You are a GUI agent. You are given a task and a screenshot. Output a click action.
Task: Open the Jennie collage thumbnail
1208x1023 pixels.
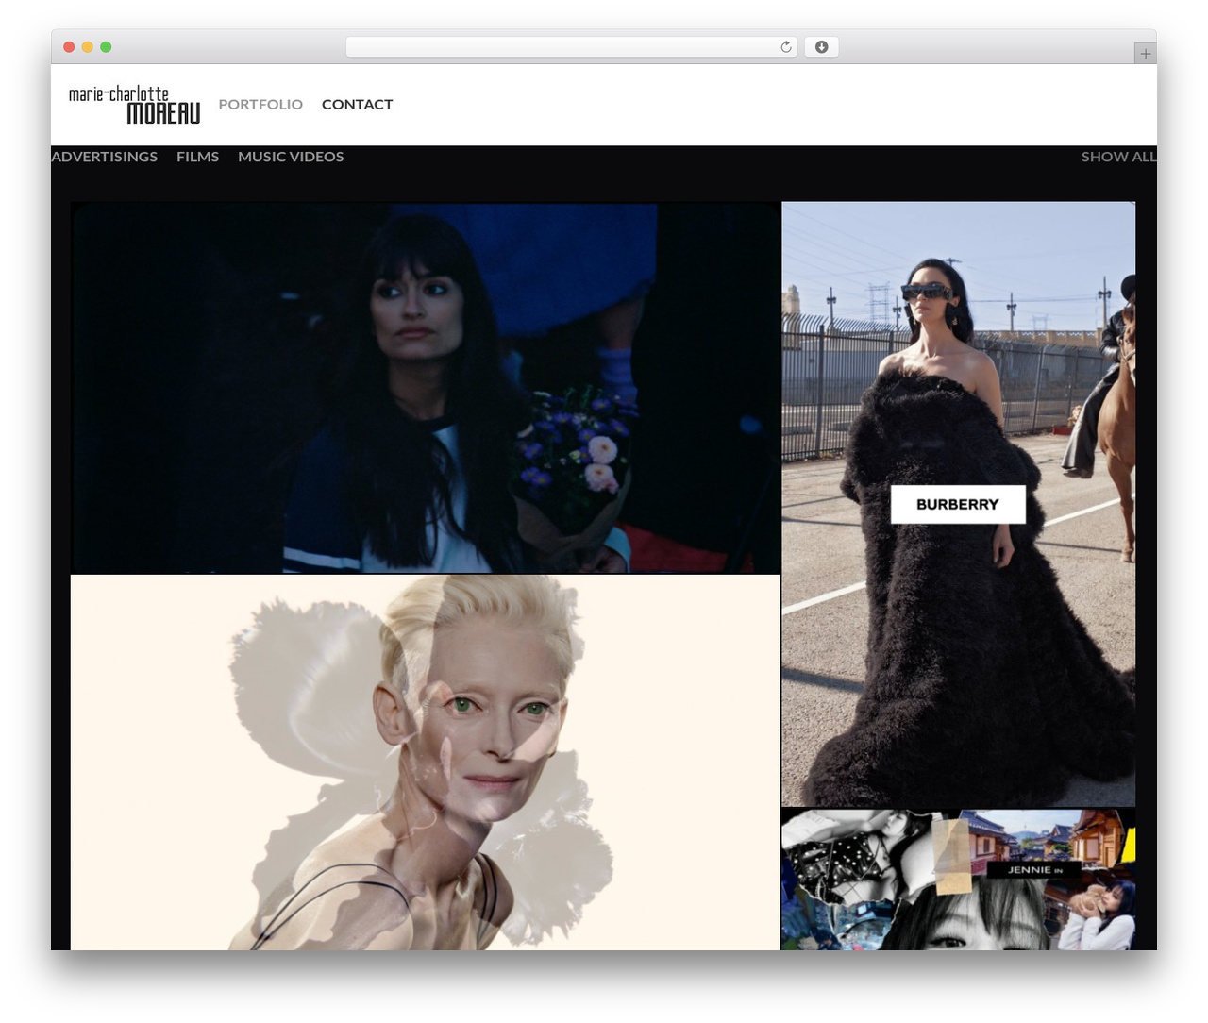[958, 880]
